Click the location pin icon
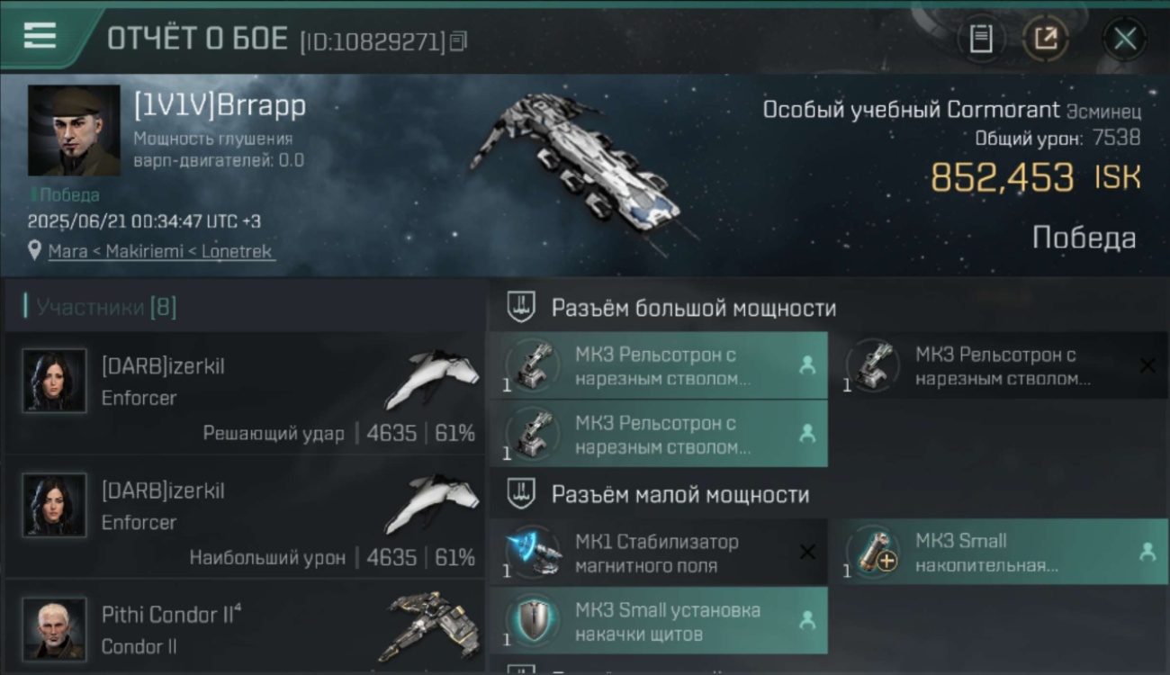Image resolution: width=1170 pixels, height=675 pixels. pyautogui.click(x=34, y=252)
